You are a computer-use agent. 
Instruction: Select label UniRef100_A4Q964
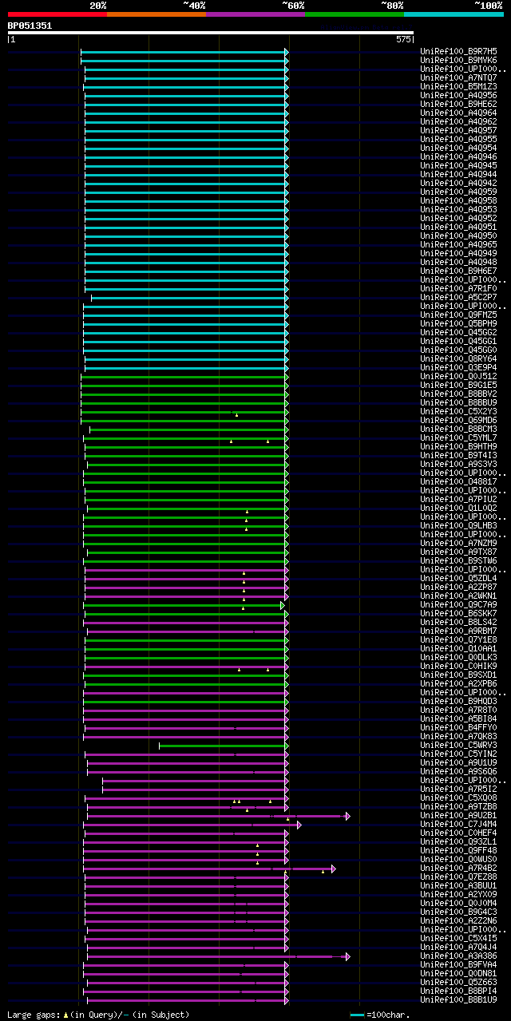pyautogui.click(x=458, y=113)
